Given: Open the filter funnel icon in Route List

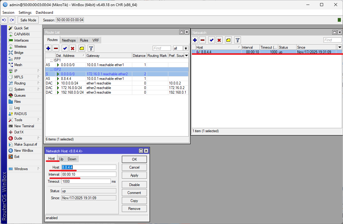Looking at the screenshot, I should click(91, 48).
